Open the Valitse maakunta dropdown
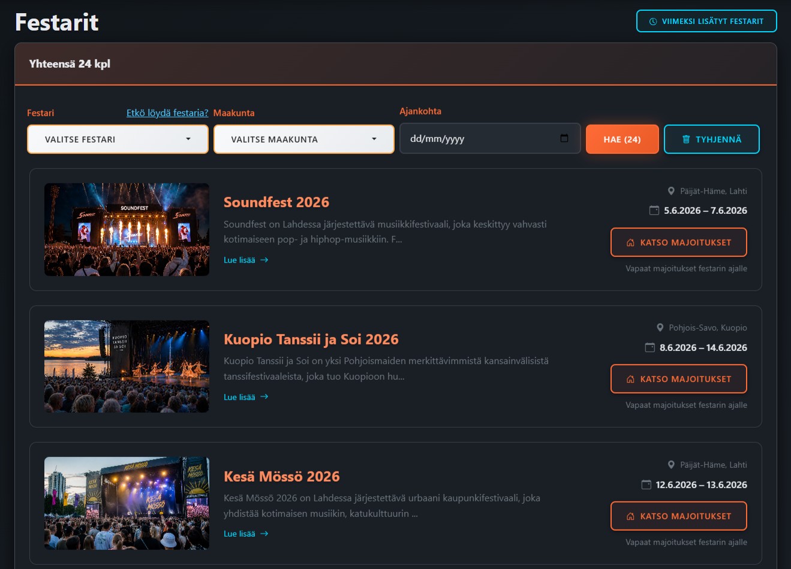The image size is (791, 569). click(x=304, y=139)
